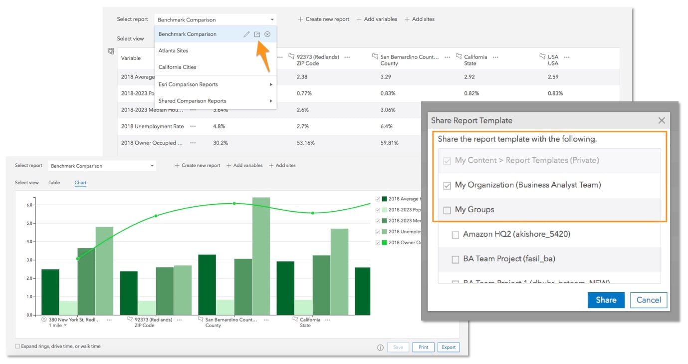Click the 2018-2023 Pop legend color swatch

(385, 210)
